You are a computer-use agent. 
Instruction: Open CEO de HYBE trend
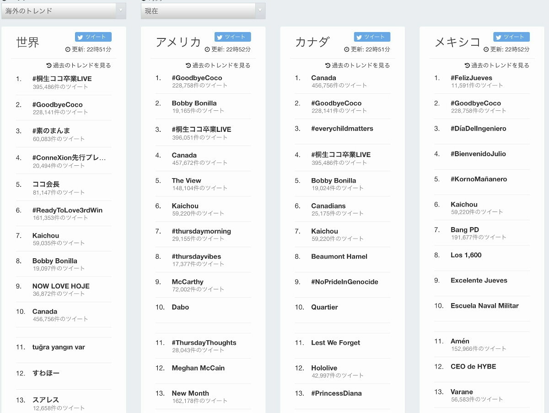(473, 367)
